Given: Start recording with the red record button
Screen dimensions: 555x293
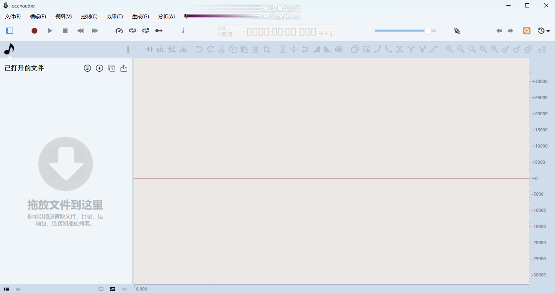Looking at the screenshot, I should 34,31.
